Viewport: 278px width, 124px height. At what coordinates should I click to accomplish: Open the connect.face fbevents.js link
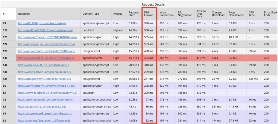[44, 121]
